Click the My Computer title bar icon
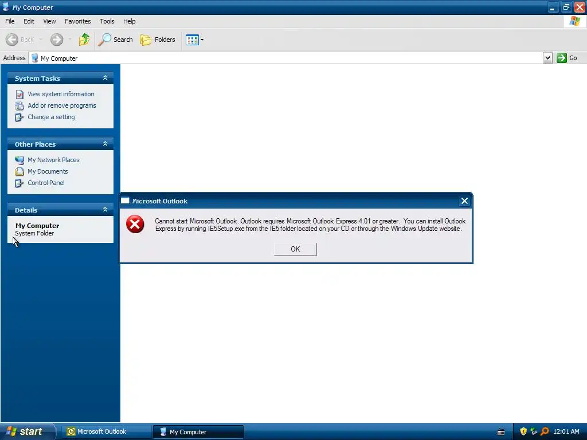The image size is (587, 440). (x=6, y=7)
